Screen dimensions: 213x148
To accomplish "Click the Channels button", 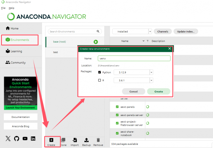I will [163, 32].
